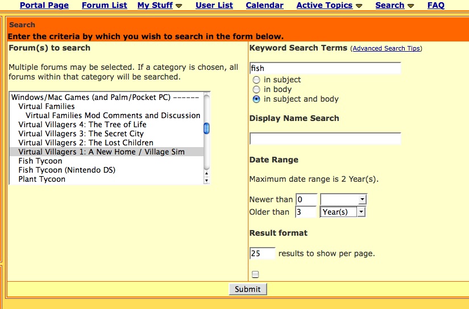
Task: Open the 'Newer than' time unit dropdown
Action: (x=343, y=199)
